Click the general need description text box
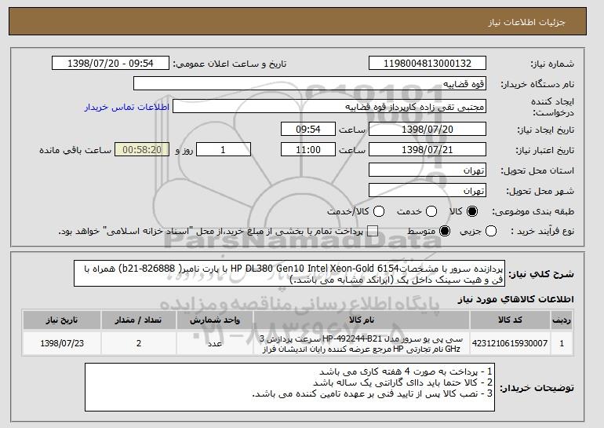604x428 pixels. (x=289, y=273)
